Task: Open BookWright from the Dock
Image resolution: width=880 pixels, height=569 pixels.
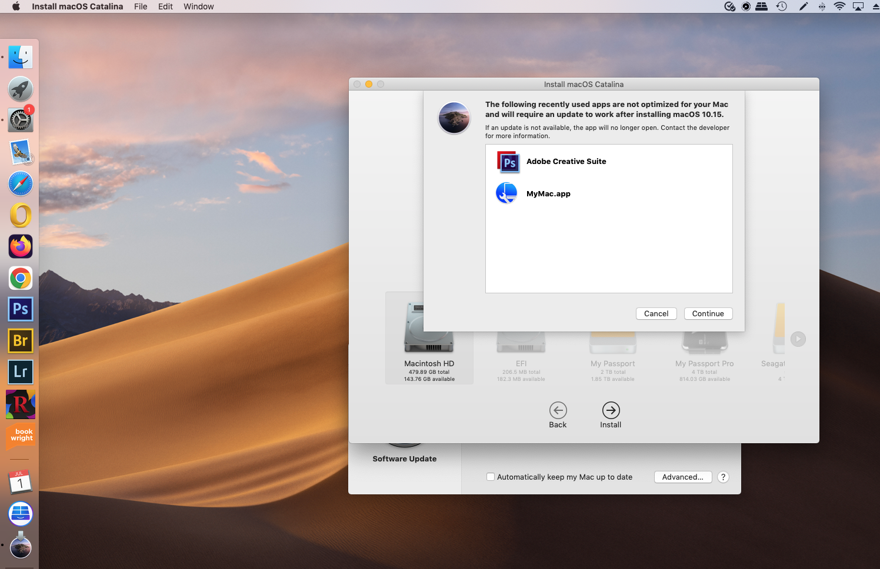Action: click(x=21, y=436)
